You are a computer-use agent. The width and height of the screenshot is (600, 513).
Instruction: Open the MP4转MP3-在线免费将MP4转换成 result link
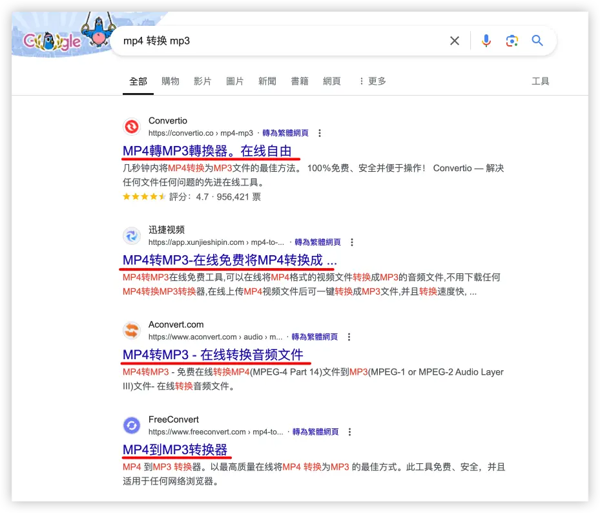[229, 260]
